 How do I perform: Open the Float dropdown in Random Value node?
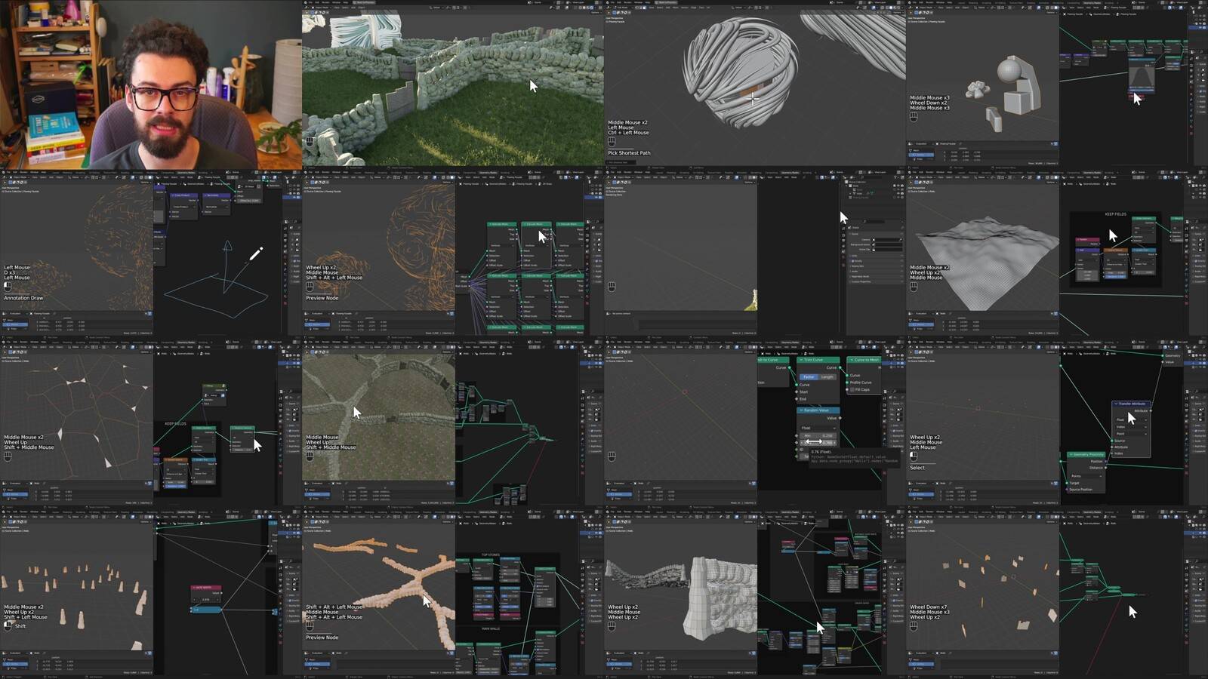pos(818,428)
